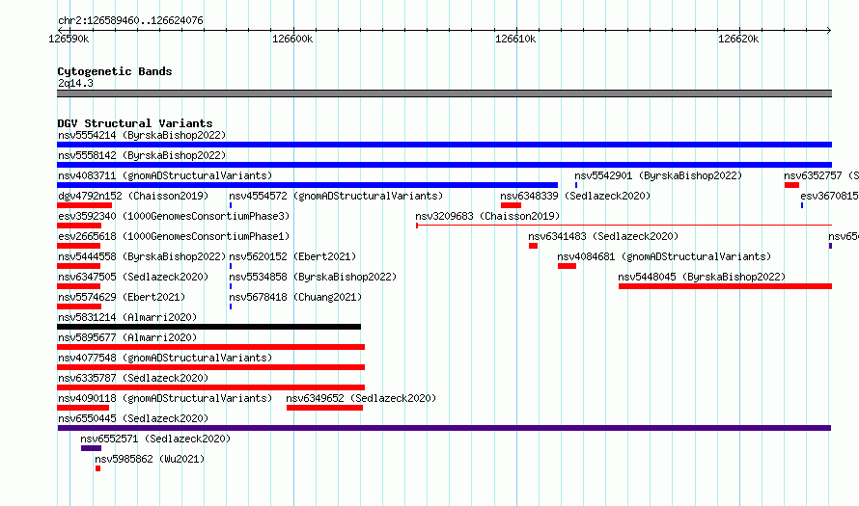Select the blue nsv4083711 variant bar

pos(307,185)
